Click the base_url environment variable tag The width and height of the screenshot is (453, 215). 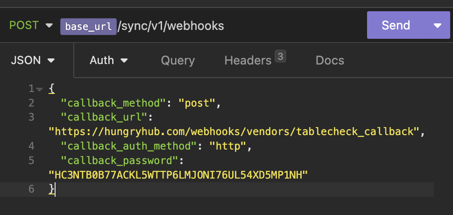click(88, 26)
